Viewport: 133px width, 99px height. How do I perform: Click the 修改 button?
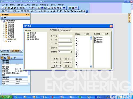[56, 63]
